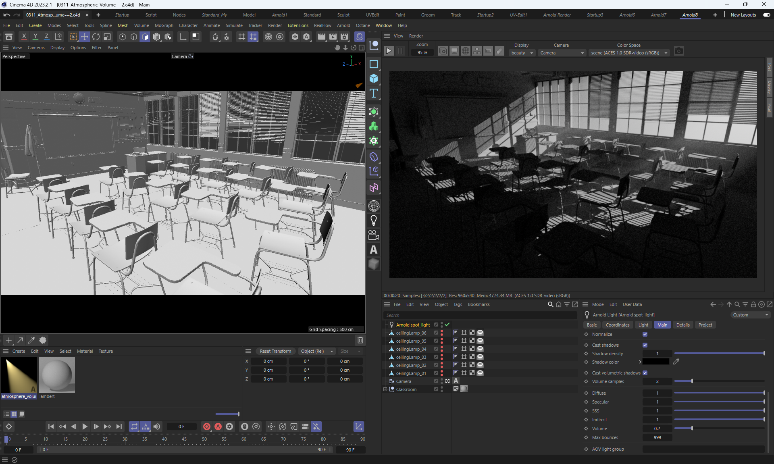Open the MoGraph menu

[164, 25]
